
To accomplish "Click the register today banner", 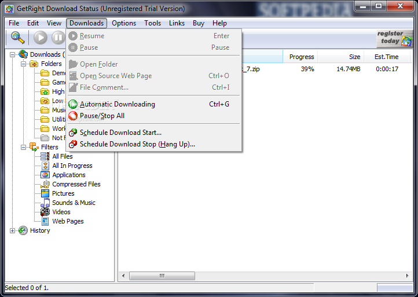I will pos(395,38).
